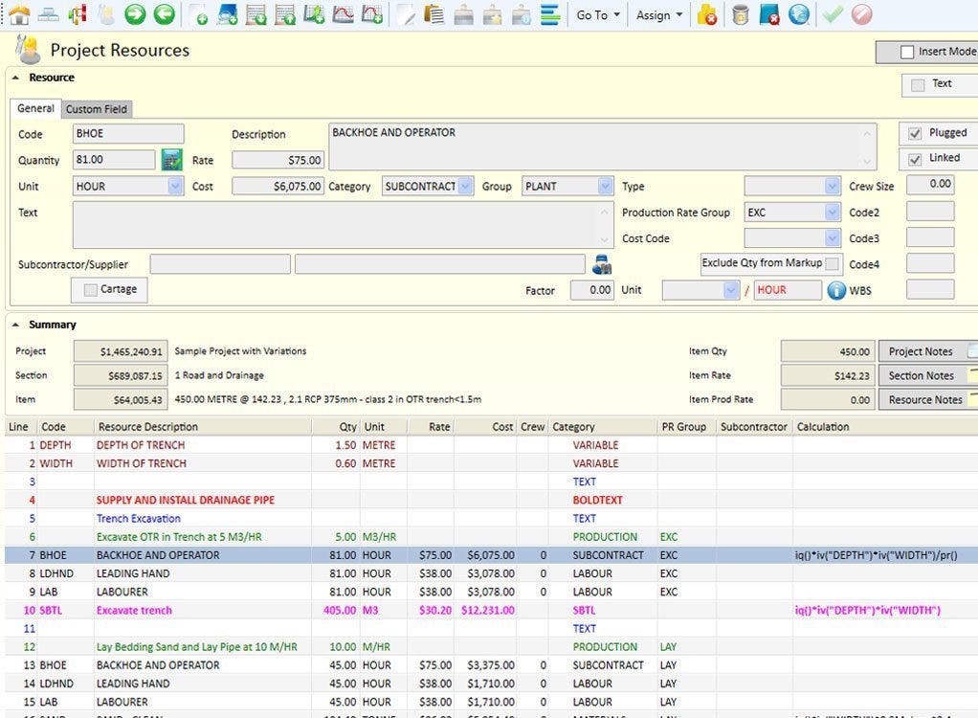Click the globe icon in the toolbar

click(802, 14)
